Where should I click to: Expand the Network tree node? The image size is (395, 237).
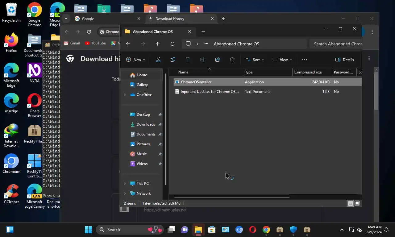point(125,193)
